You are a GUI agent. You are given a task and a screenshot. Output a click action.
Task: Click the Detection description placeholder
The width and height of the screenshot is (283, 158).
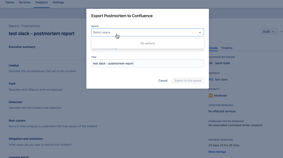pyautogui.click(x=35, y=108)
